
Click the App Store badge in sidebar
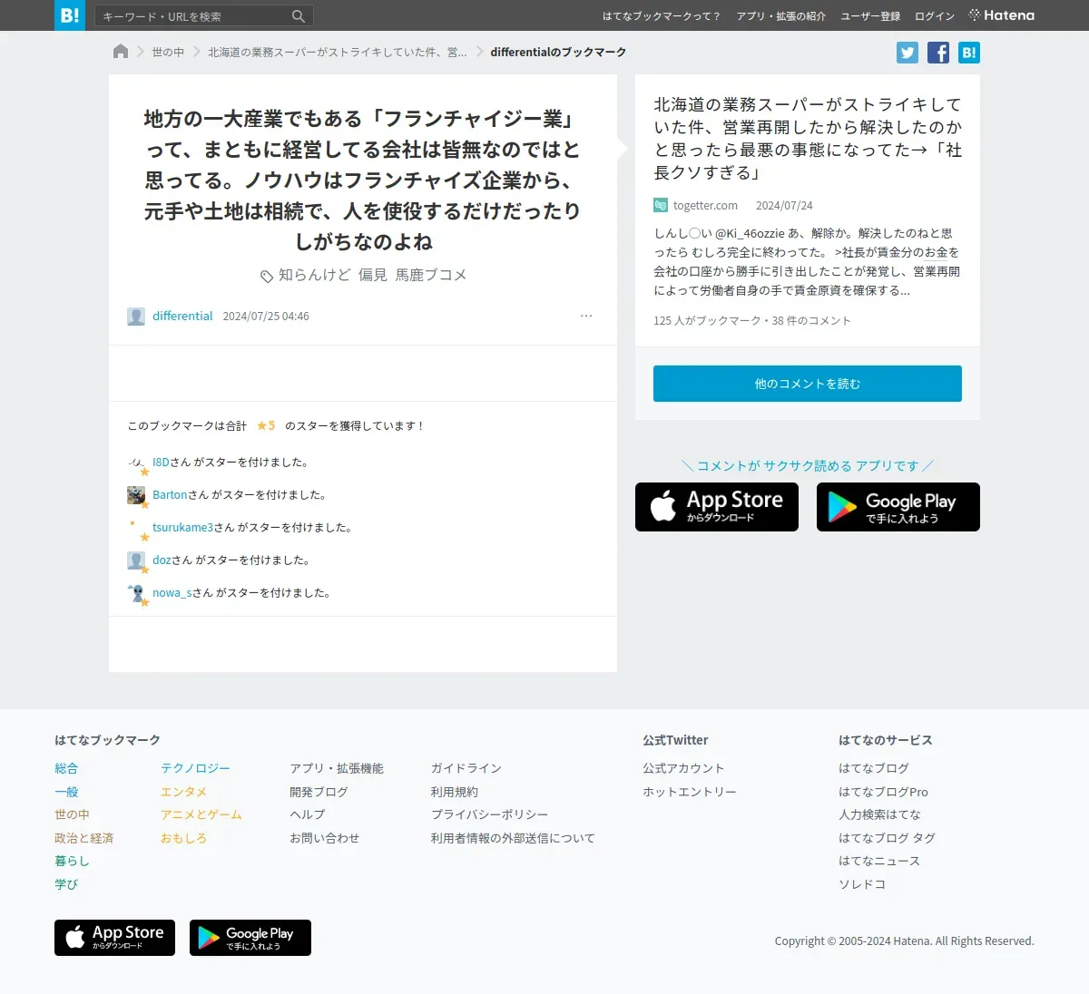[x=717, y=507]
